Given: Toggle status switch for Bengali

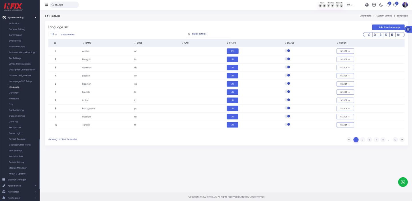Looking at the screenshot, I should pyautogui.click(x=288, y=59).
